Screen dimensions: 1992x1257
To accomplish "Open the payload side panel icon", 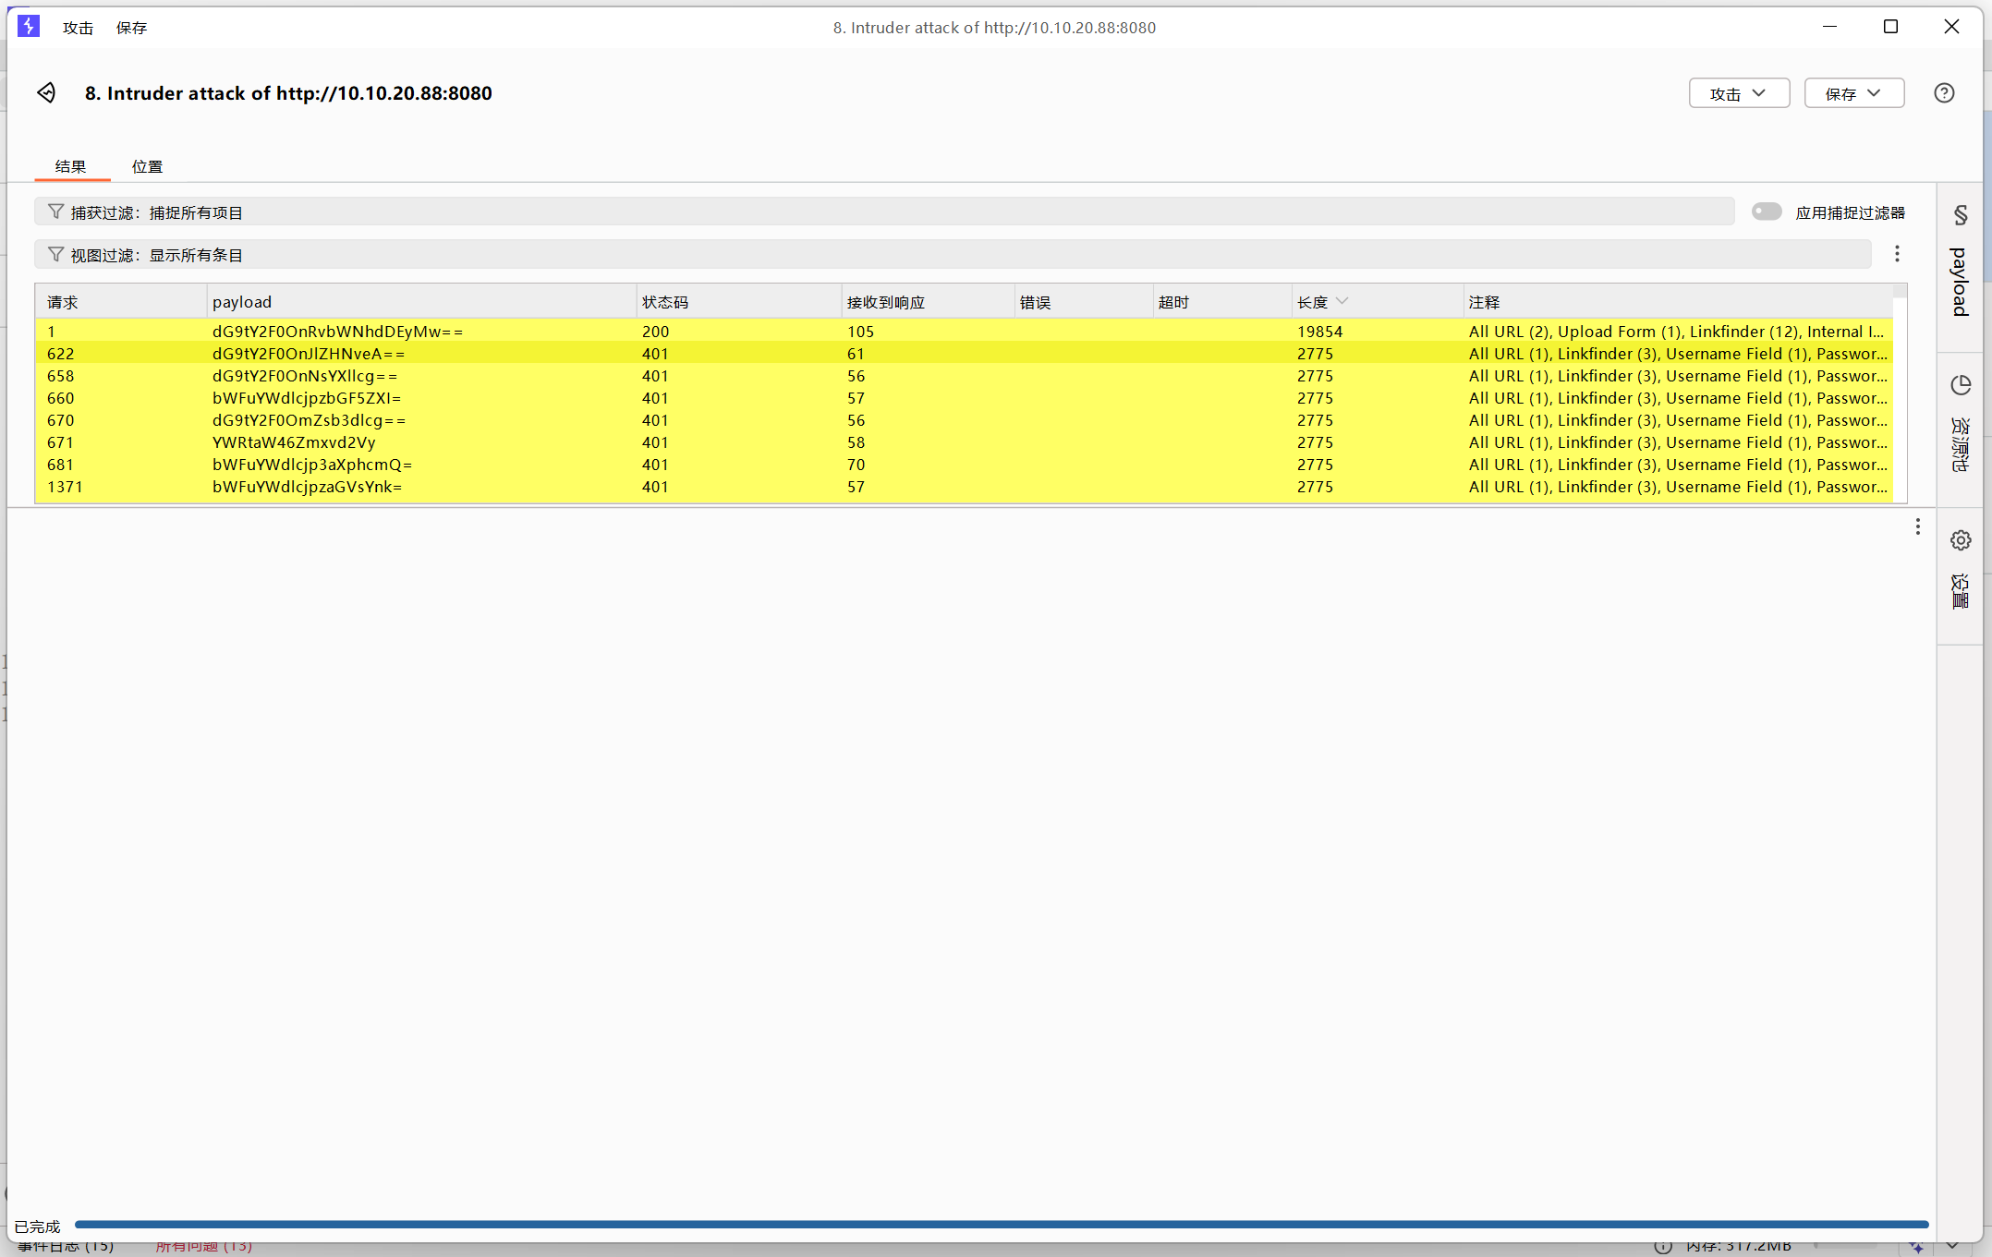I will pyautogui.click(x=1960, y=216).
